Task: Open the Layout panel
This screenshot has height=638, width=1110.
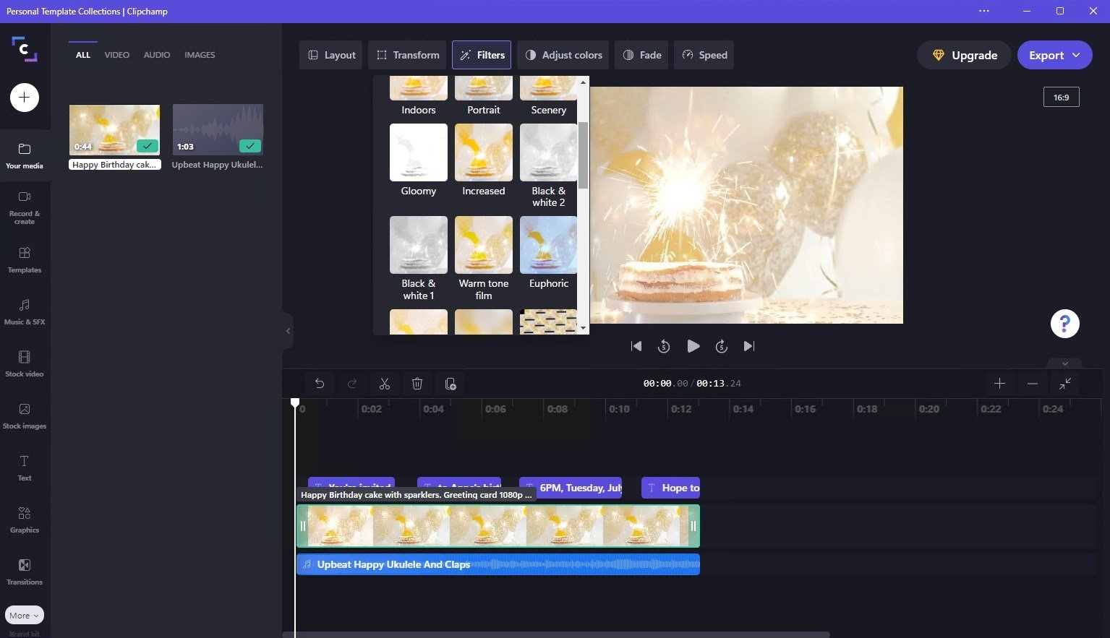Action: pos(332,55)
